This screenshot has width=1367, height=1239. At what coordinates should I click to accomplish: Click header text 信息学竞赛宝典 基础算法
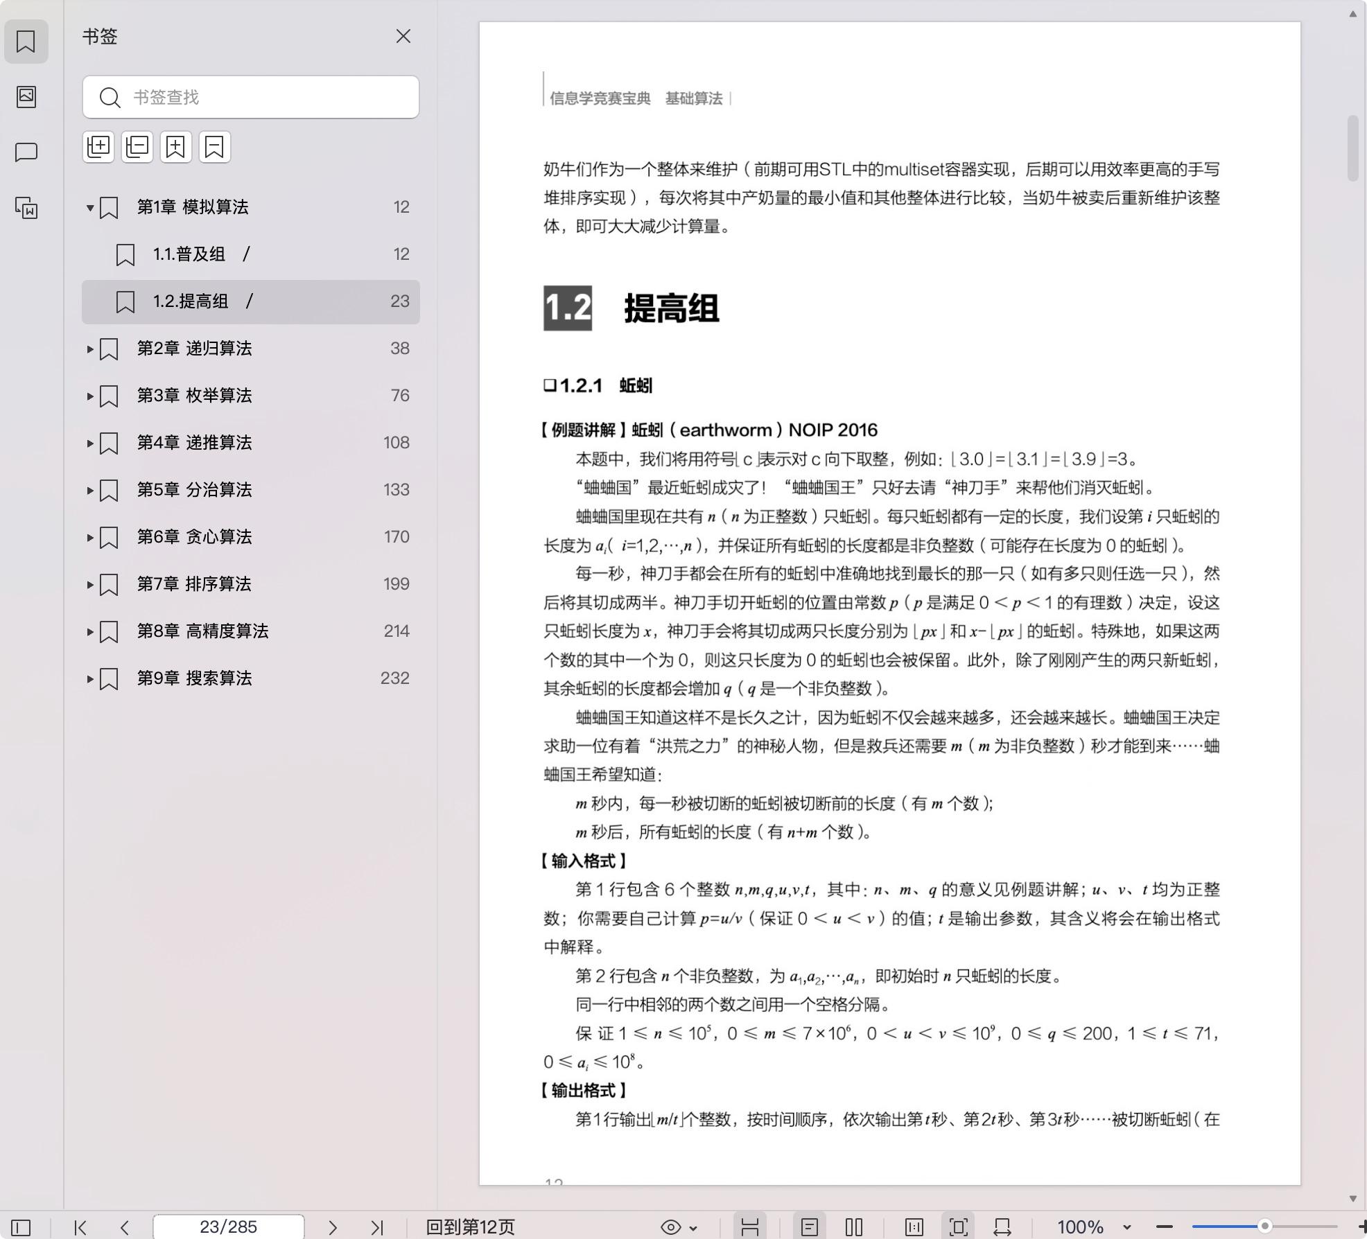[x=636, y=98]
